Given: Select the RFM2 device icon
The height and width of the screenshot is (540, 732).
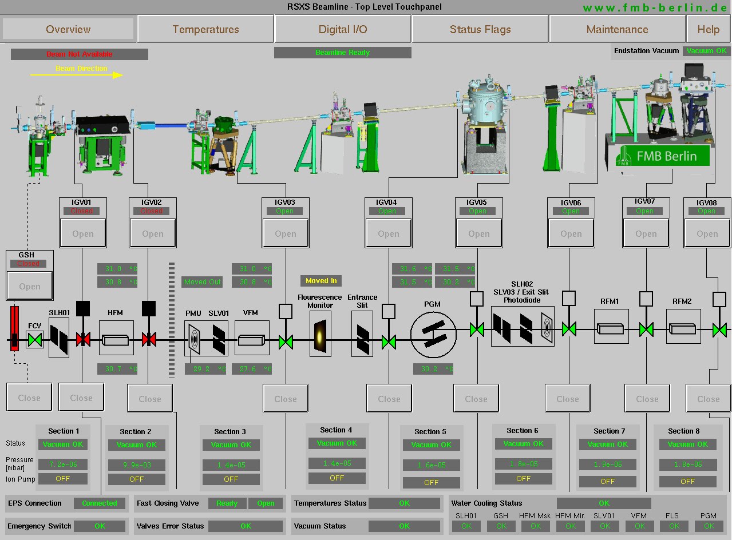Looking at the screenshot, I should [x=682, y=328].
